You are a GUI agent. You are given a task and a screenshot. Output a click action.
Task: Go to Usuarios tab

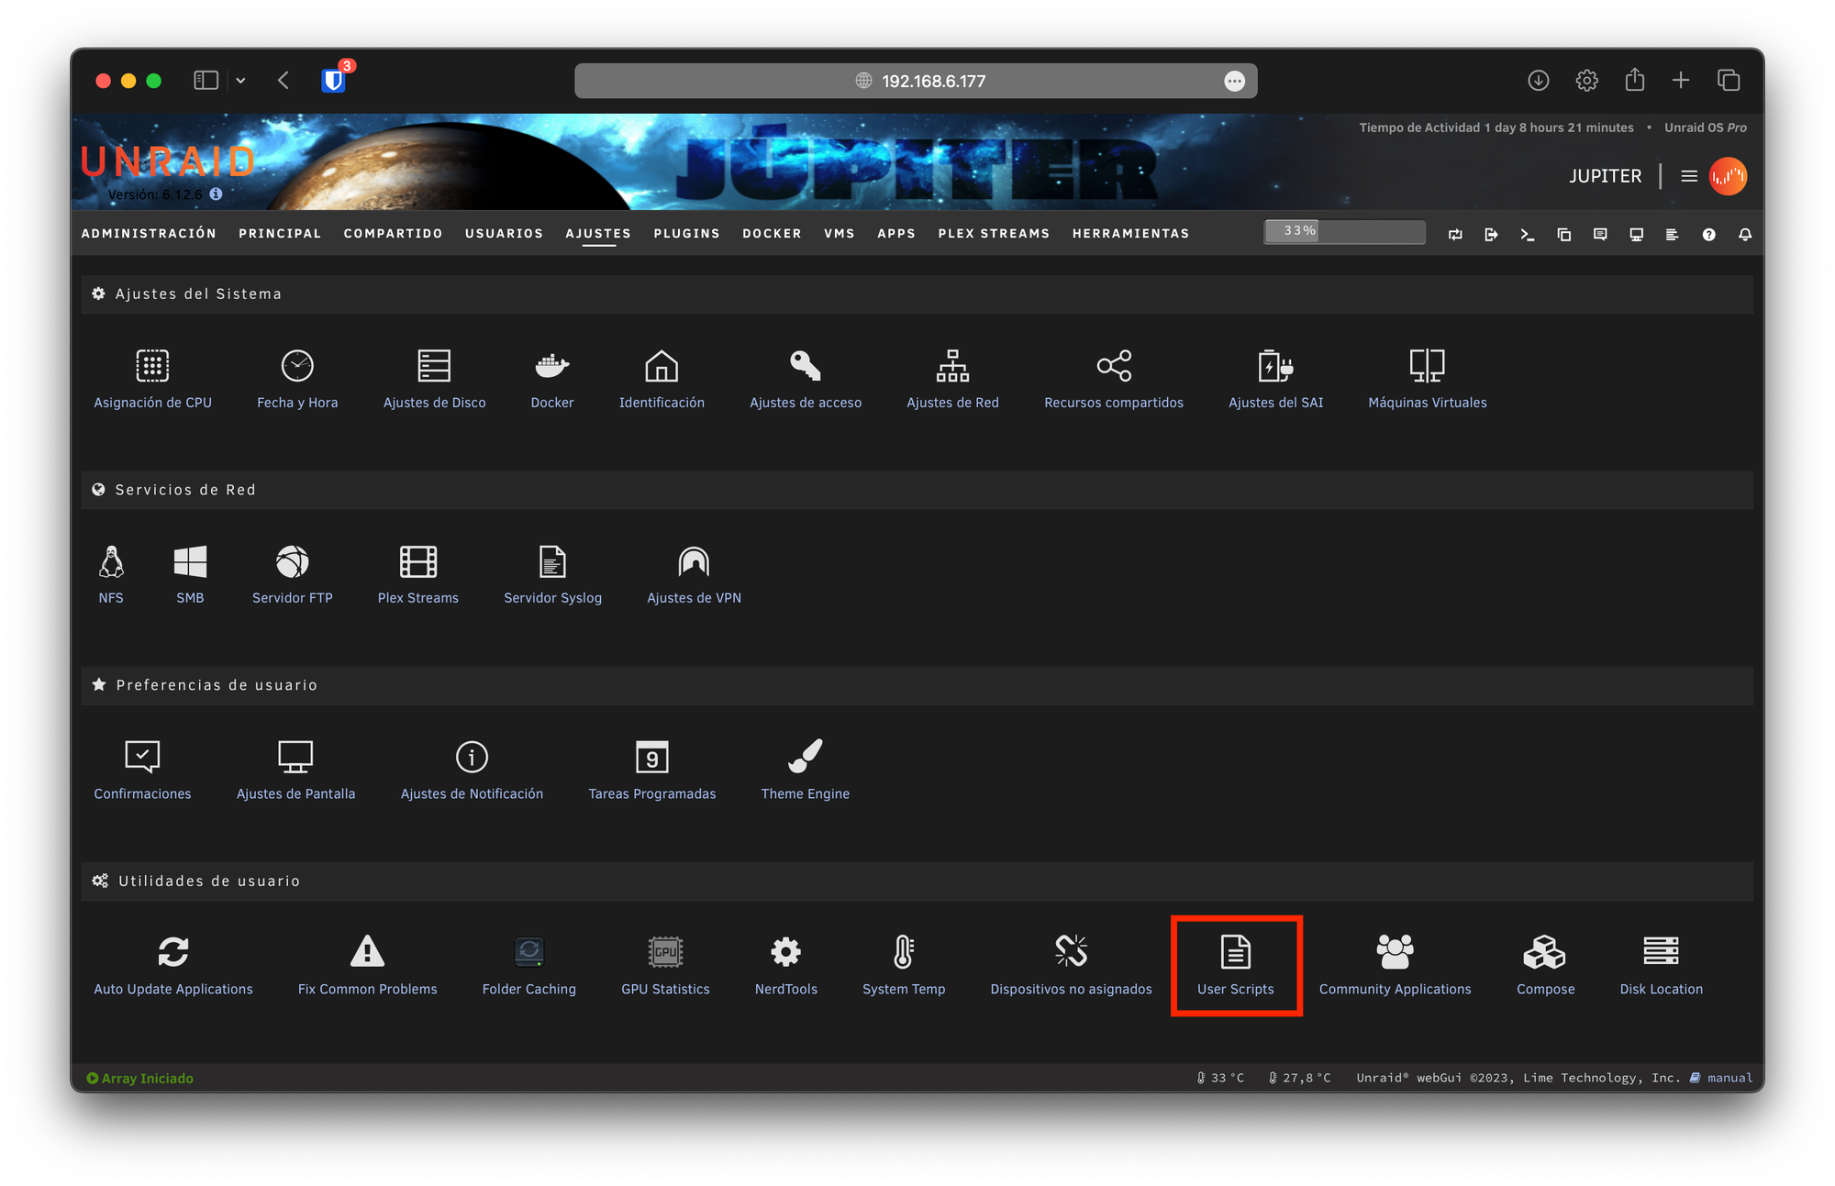click(x=504, y=233)
